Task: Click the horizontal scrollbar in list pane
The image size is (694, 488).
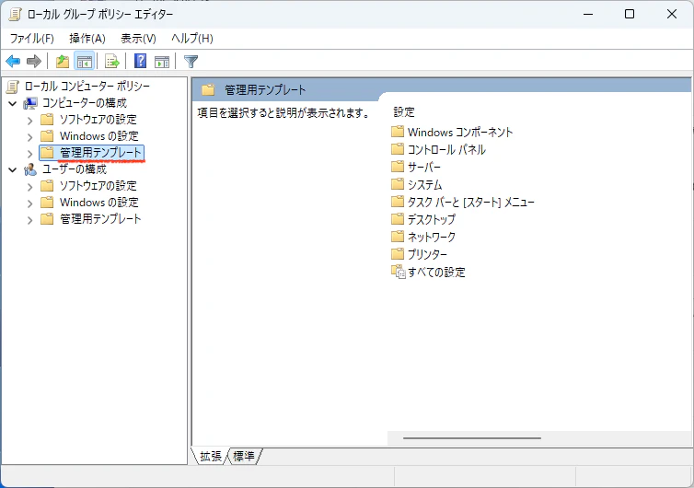Action: click(x=472, y=438)
